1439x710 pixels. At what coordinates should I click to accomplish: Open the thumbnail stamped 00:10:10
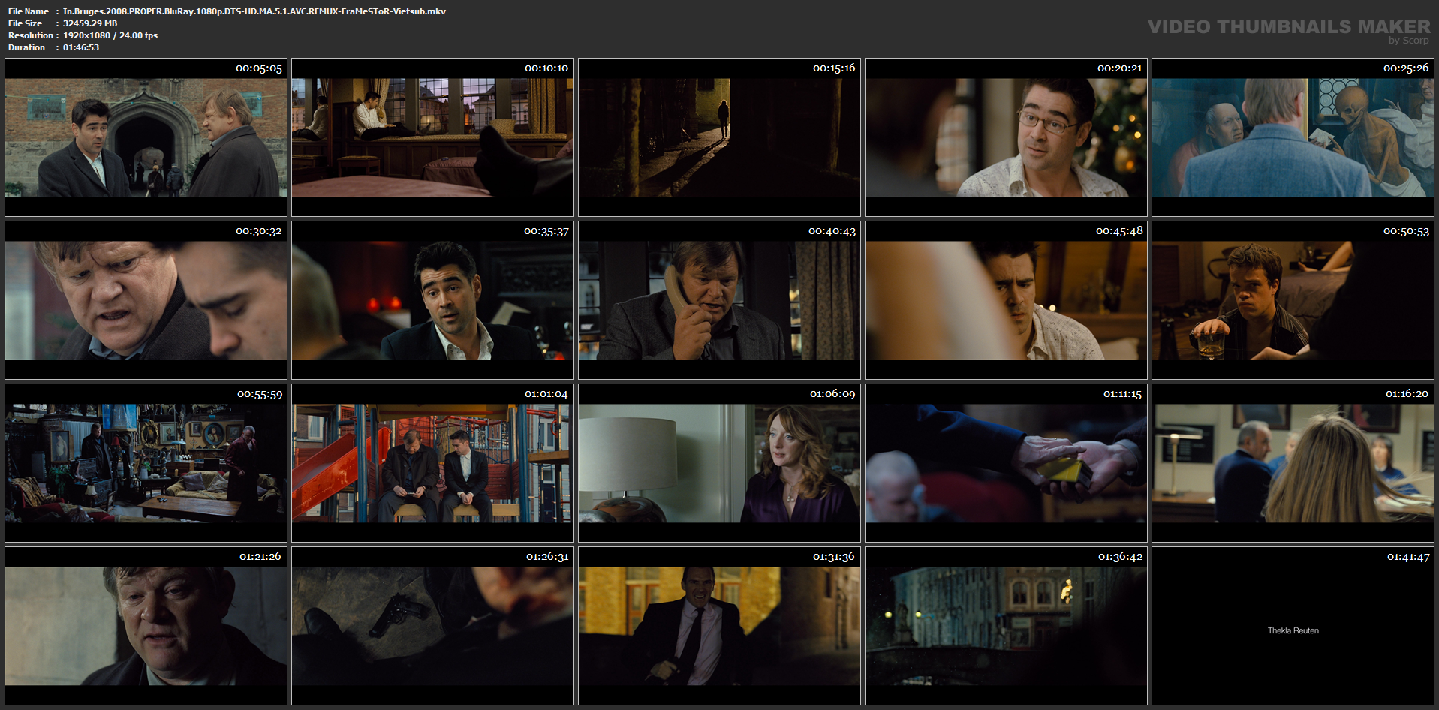pos(432,137)
